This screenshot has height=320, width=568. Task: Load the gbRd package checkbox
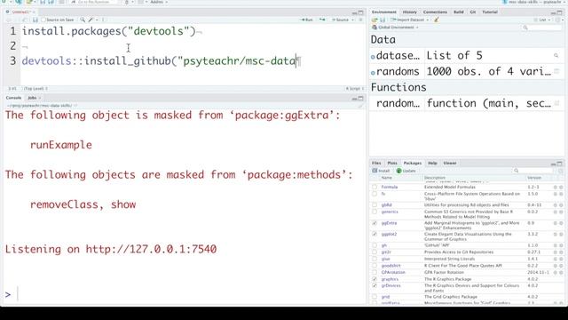[x=375, y=205]
